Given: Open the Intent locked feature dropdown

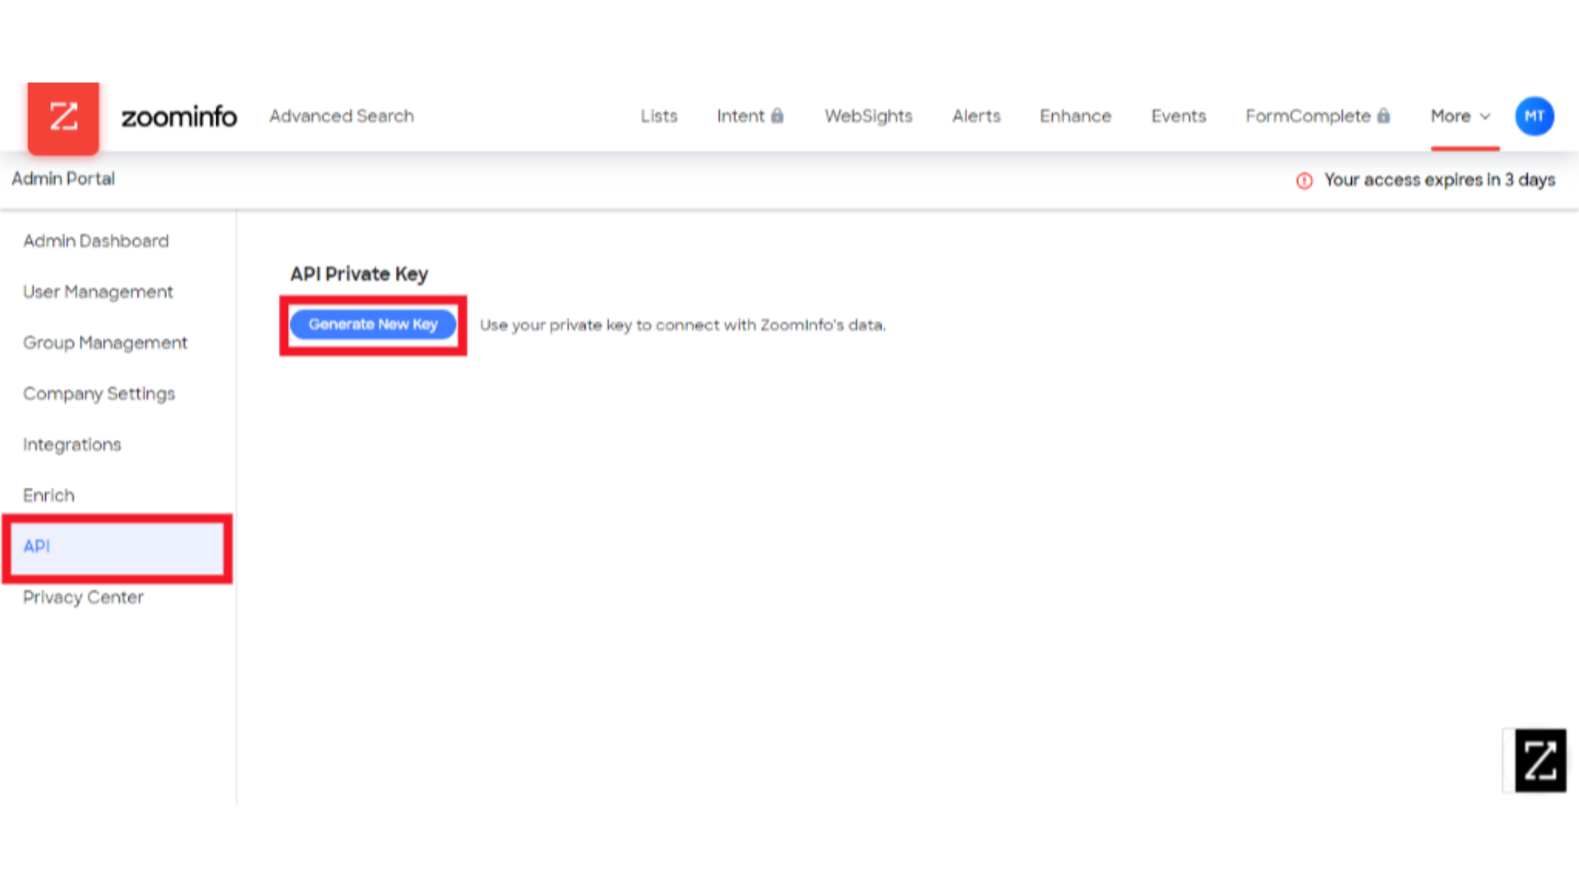Looking at the screenshot, I should click(749, 116).
